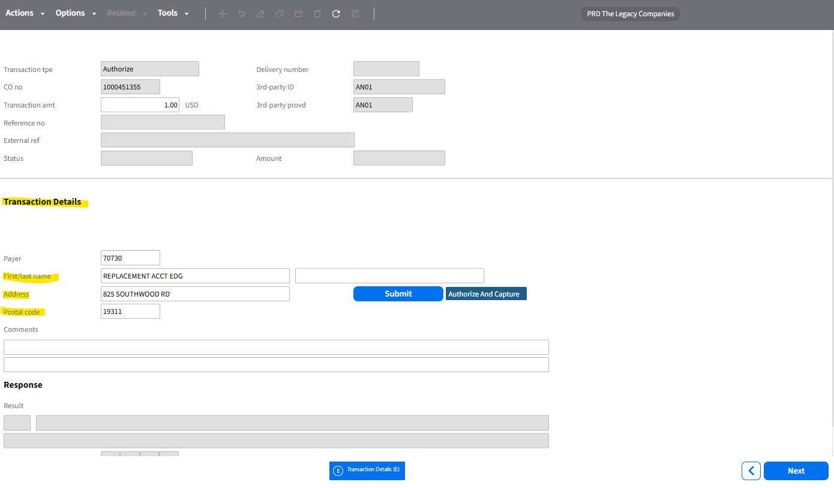Click the Authorize And Capture button
The width and height of the screenshot is (834, 488).
(486, 294)
